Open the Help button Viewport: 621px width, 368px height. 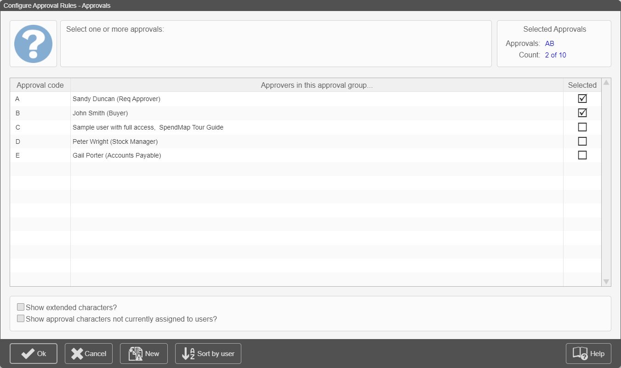point(588,353)
